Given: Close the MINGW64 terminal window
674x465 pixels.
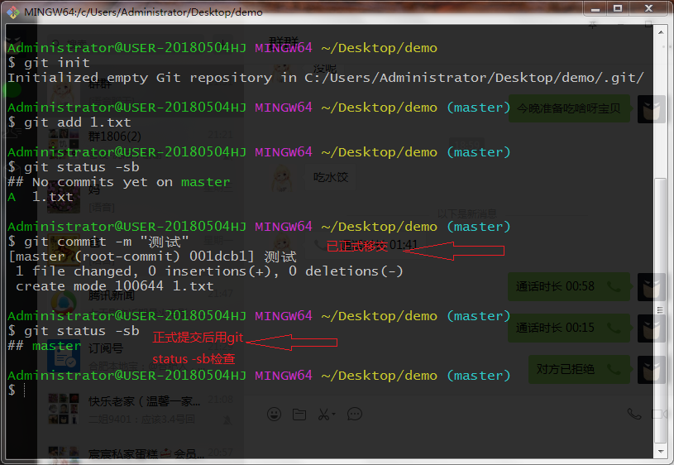Looking at the screenshot, I should click(x=649, y=8).
